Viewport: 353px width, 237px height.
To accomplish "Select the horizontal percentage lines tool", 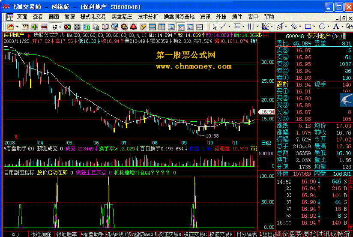I will click(x=237, y=27).
